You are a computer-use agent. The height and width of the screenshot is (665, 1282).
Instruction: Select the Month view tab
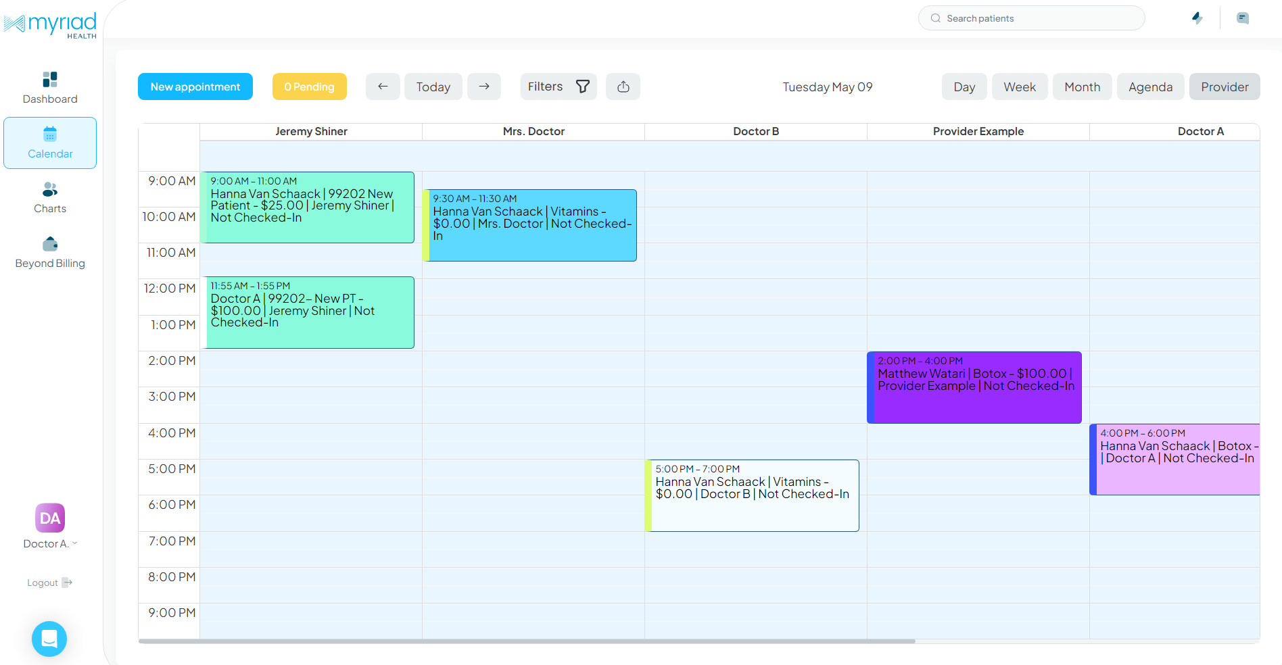(x=1082, y=87)
